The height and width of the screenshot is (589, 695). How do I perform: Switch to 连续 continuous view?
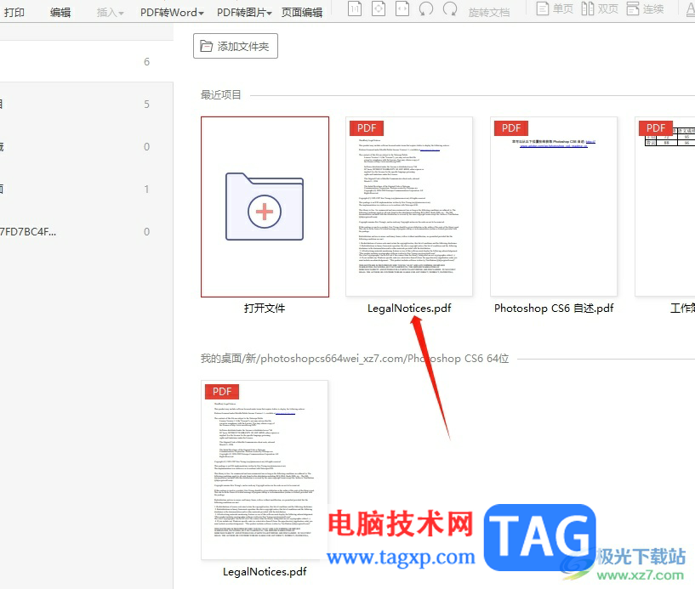click(x=646, y=8)
